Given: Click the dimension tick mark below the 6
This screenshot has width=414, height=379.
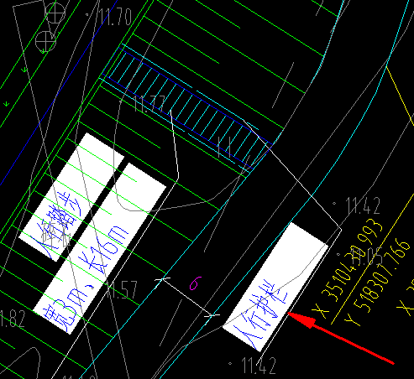Looking at the screenshot, I should pos(212,315).
